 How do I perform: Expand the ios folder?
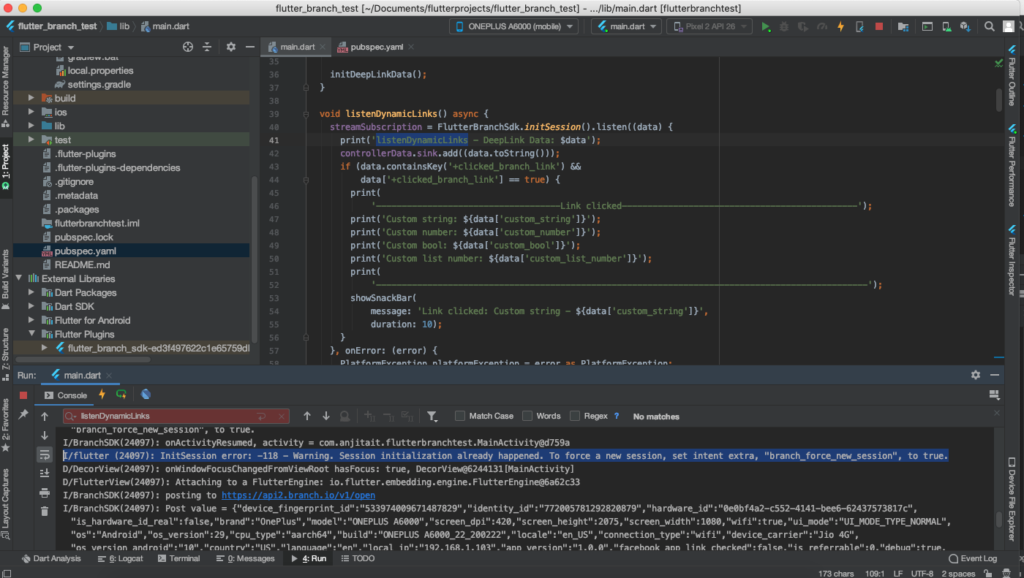[31, 112]
